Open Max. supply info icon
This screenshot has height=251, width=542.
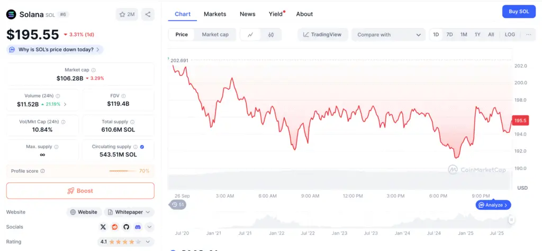(x=56, y=147)
